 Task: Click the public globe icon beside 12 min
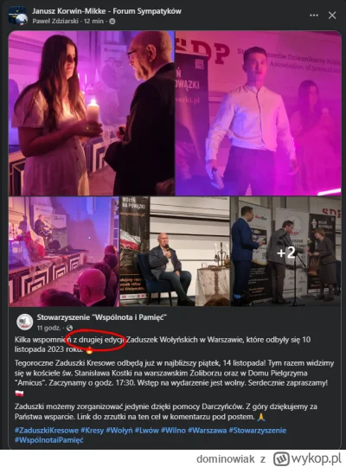(x=112, y=21)
